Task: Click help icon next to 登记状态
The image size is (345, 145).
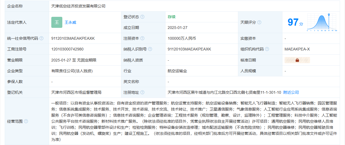Action: click(x=142, y=17)
